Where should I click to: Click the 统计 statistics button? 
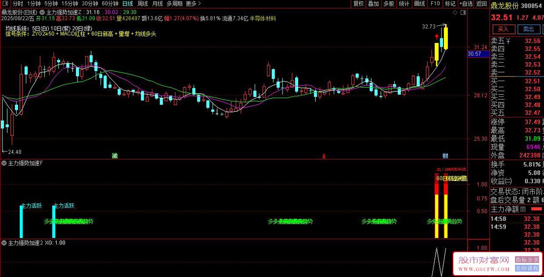point(404,4)
